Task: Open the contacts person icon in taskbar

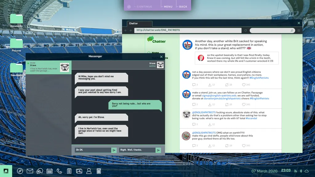Action: coord(89,171)
